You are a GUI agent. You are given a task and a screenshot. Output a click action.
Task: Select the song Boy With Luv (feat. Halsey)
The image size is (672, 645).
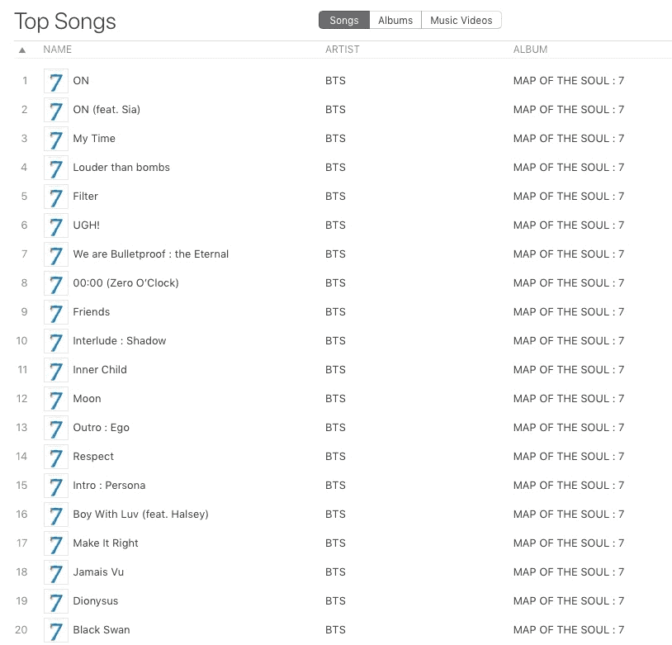140,515
